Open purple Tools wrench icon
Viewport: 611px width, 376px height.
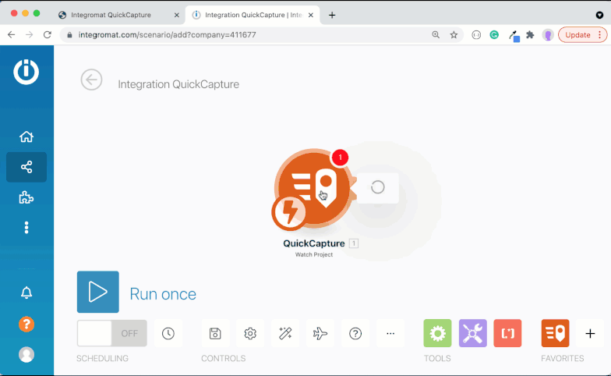tap(472, 334)
